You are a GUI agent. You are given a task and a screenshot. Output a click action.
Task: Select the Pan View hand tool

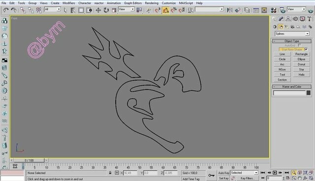click(300, 178)
